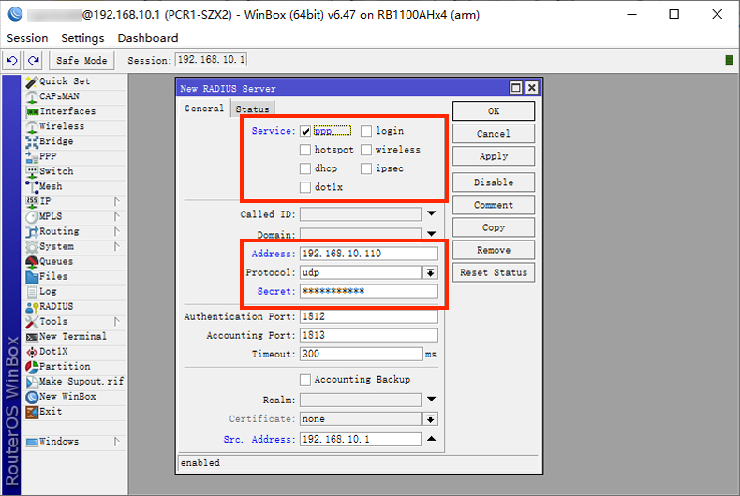Close the New RADIUS Server dialog
Image resolution: width=740 pixels, height=496 pixels.
pos(531,88)
